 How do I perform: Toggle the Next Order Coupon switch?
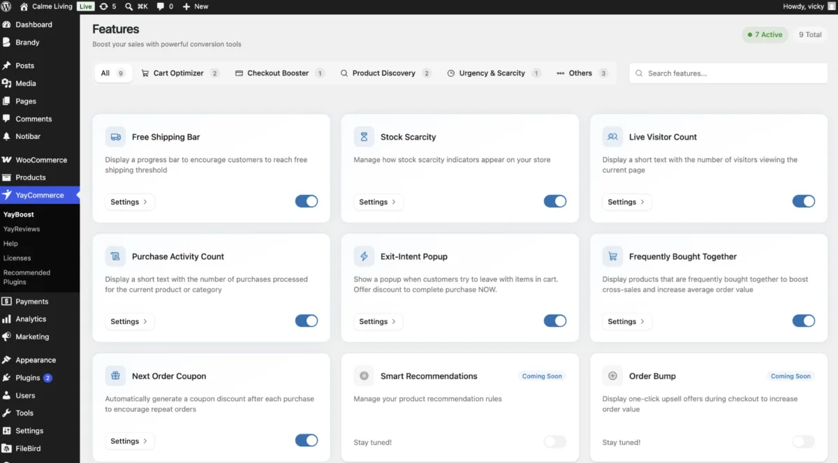307,440
